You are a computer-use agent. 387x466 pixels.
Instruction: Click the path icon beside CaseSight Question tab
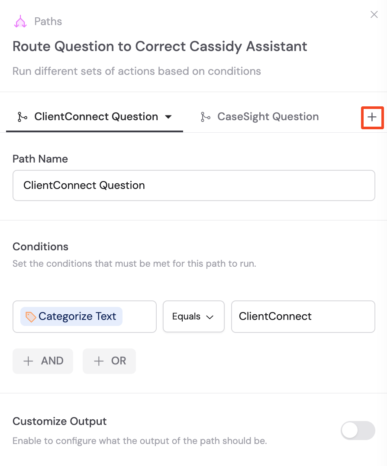(x=206, y=116)
